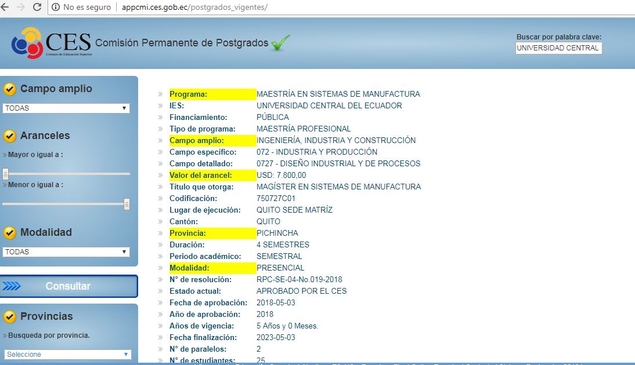The height and width of the screenshot is (365, 635).
Task: Click the 'Menor o igual a' slider handle
Action: pyautogui.click(x=127, y=204)
